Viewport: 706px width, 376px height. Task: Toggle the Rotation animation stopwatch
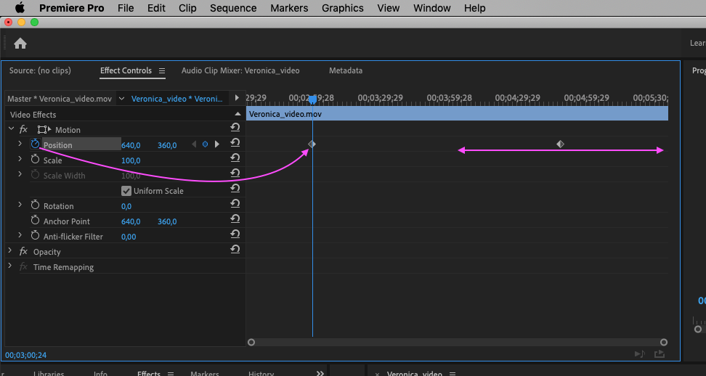point(35,206)
